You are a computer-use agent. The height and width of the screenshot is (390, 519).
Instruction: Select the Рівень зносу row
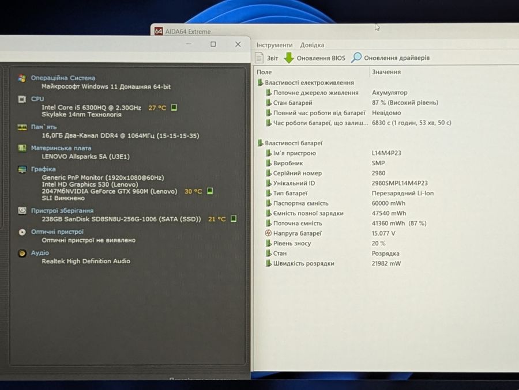click(326, 244)
